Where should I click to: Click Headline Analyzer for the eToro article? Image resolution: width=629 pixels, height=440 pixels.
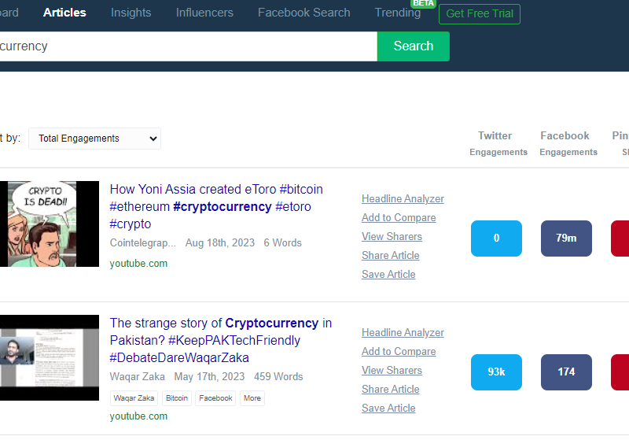[x=403, y=199]
